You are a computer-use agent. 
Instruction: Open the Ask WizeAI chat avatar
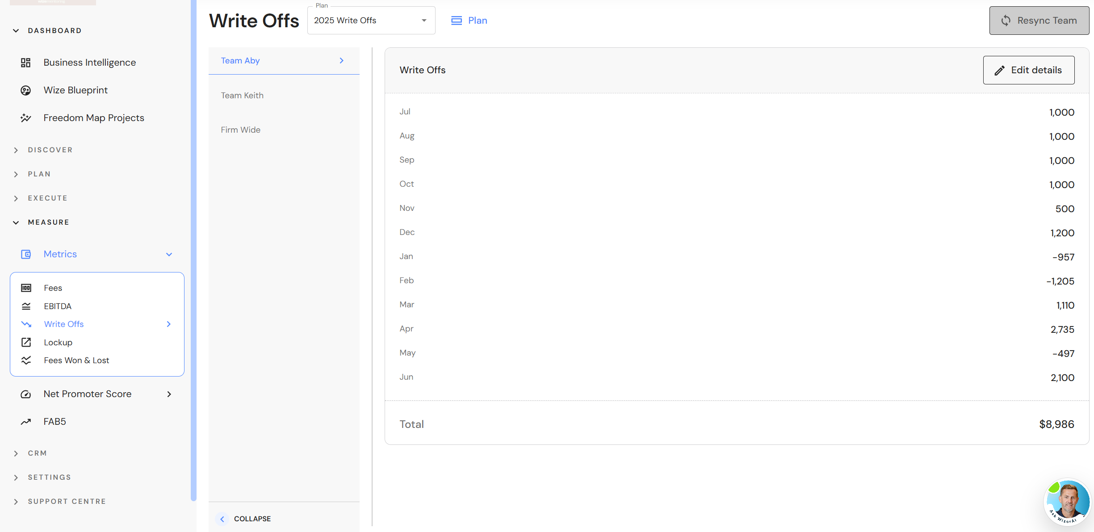(x=1067, y=502)
